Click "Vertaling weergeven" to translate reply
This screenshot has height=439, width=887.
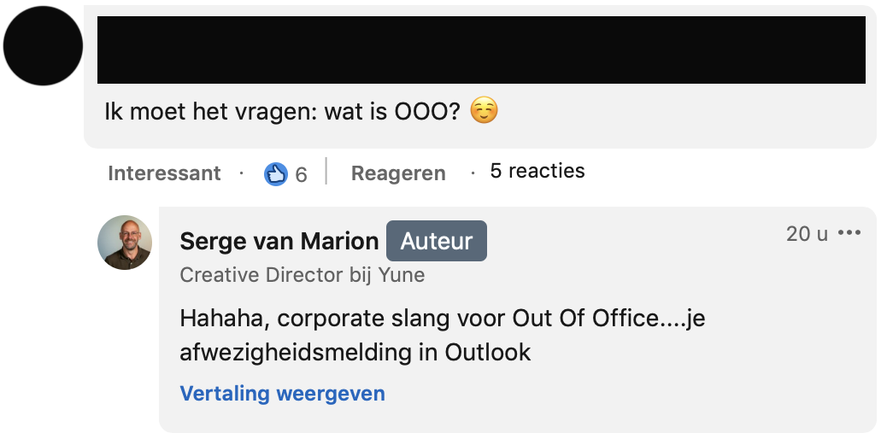(283, 394)
